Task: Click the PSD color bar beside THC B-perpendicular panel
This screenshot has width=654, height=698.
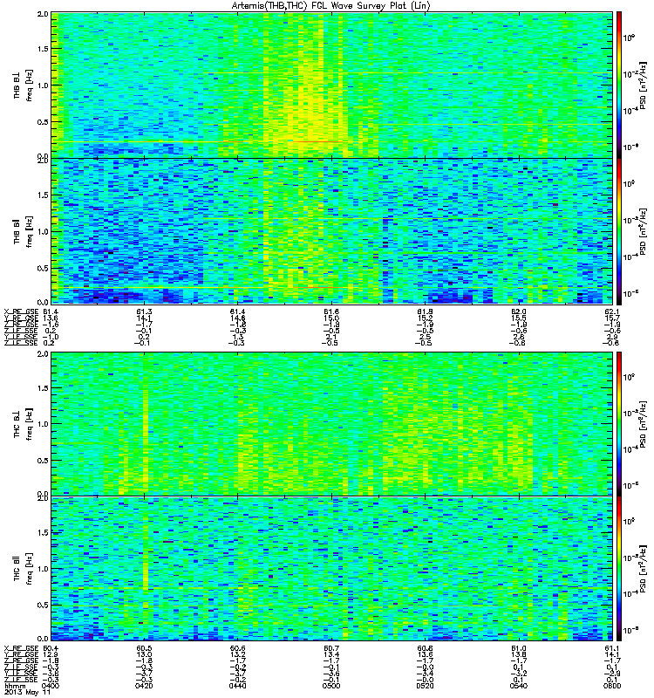Action: 619,424
